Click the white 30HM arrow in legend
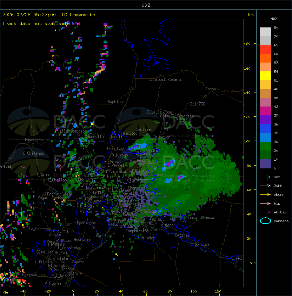The height and width of the screenshot is (296, 292). tap(265, 186)
